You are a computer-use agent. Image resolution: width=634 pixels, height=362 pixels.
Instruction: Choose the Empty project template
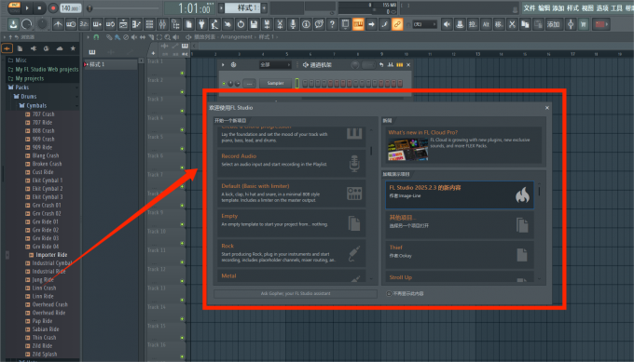tap(292, 223)
